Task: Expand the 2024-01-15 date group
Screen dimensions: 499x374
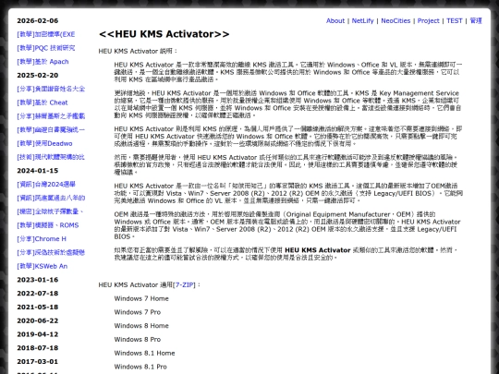Action: (x=38, y=171)
